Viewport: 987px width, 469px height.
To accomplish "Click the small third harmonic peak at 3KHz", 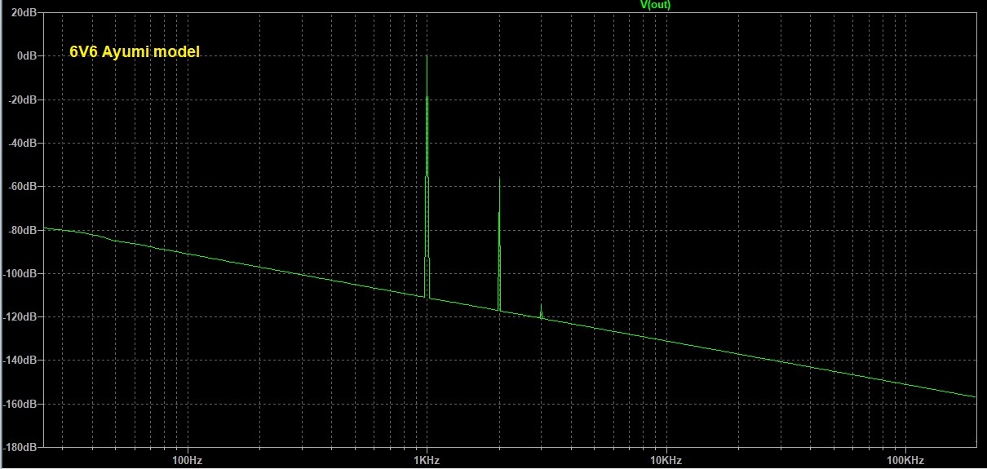I will (541, 311).
